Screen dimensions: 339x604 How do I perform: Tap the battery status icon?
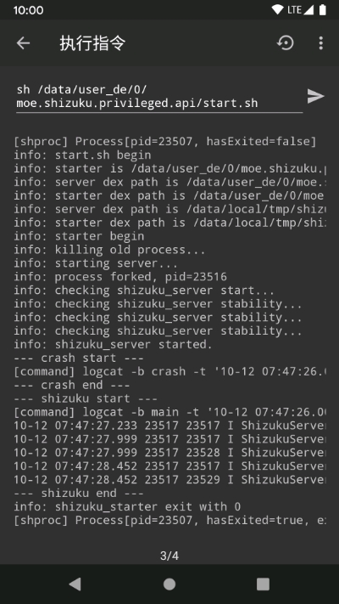click(322, 10)
